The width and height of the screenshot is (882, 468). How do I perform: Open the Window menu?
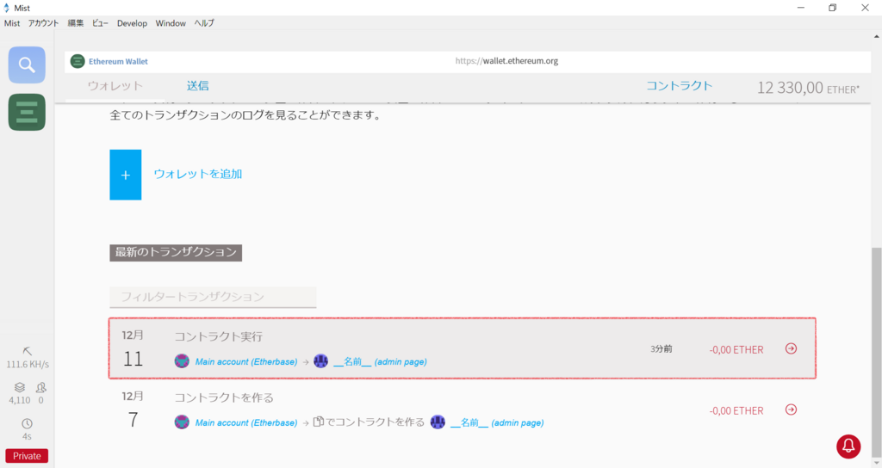point(171,23)
